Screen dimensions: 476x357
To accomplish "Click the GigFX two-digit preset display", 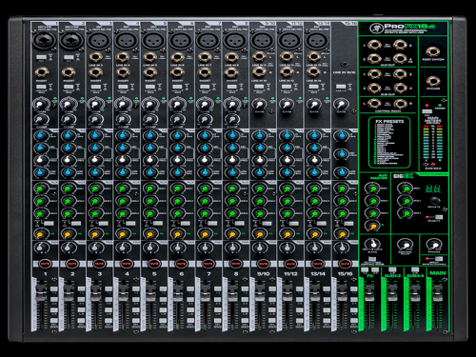I will (x=433, y=188).
